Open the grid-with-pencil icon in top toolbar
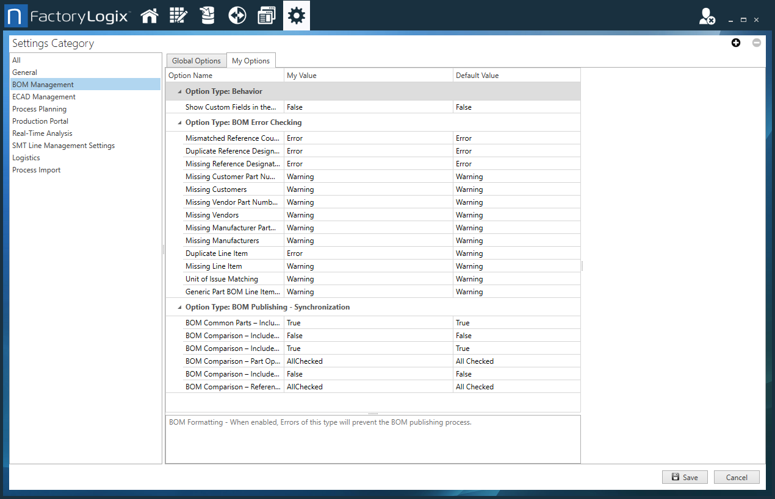775x499 pixels. coord(178,16)
